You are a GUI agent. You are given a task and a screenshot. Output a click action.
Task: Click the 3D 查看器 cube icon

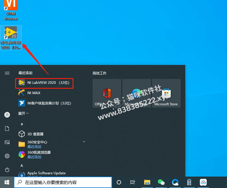(22, 134)
